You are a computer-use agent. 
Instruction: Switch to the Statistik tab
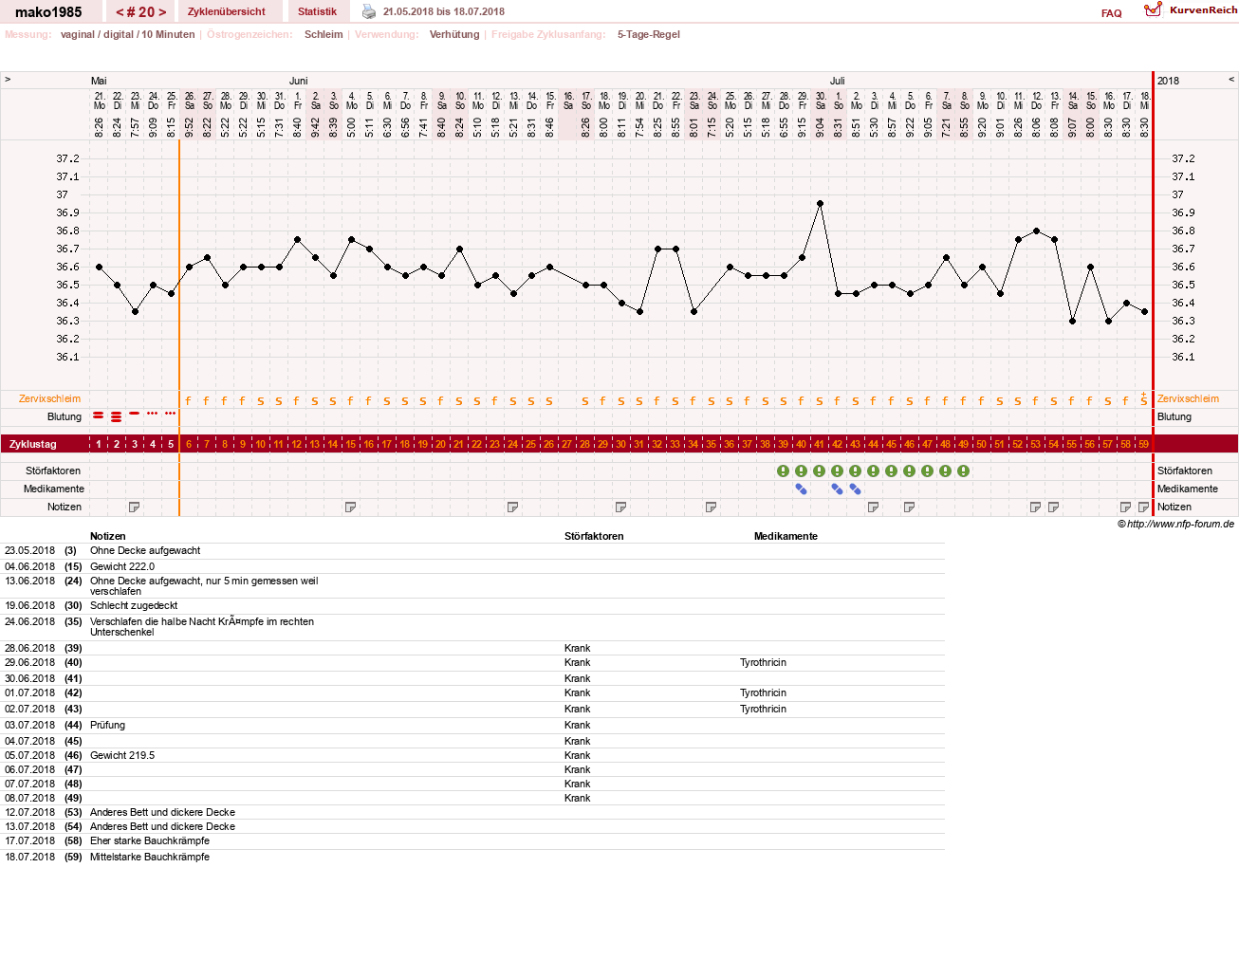(x=317, y=11)
